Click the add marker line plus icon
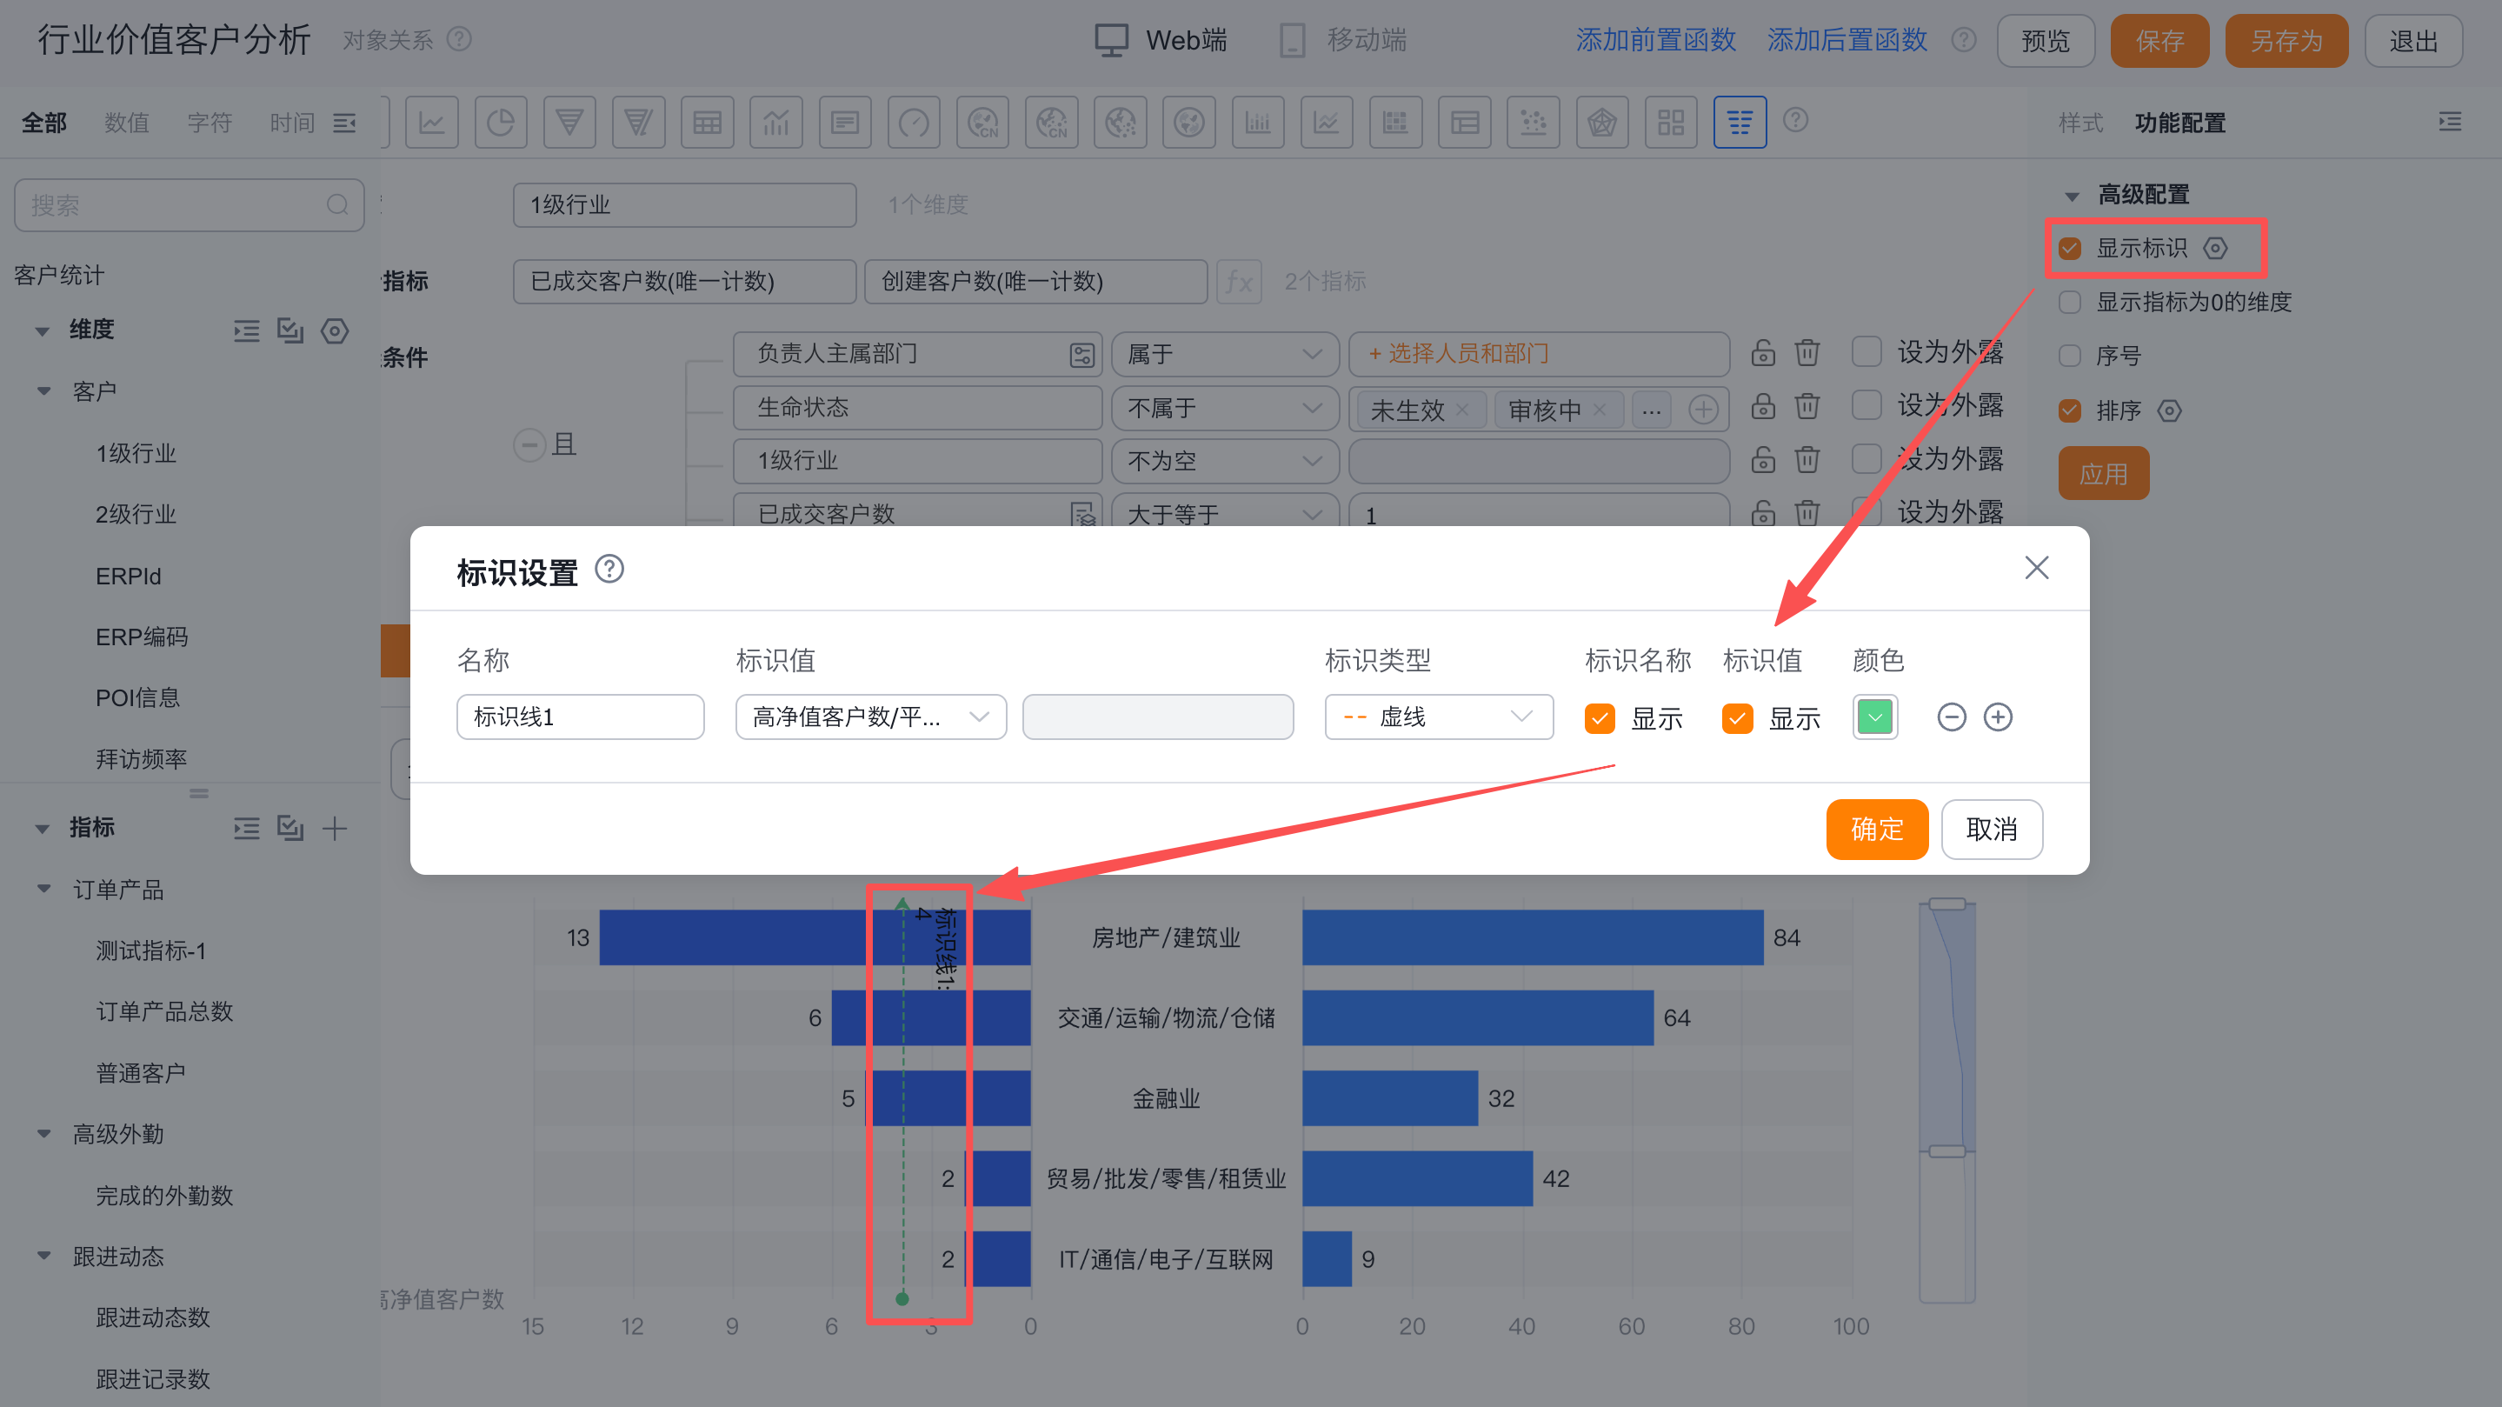This screenshot has width=2502, height=1407. (x=1997, y=717)
